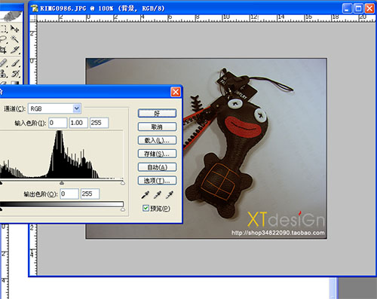The width and height of the screenshot is (377, 299).
Task: Pick the white point eyedropper
Action: click(x=170, y=194)
